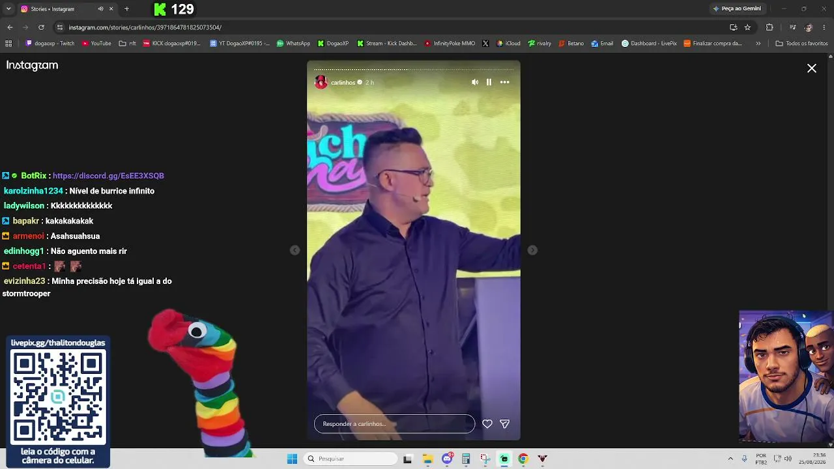This screenshot has height=469, width=834.
Task: View site information icon in address bar
Action: (x=60, y=27)
